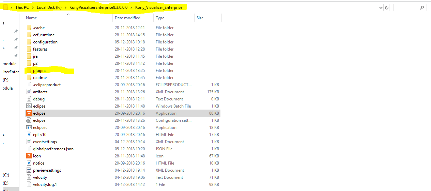Select the plugins folder icon
The height and width of the screenshot is (191, 431).
(29, 71)
